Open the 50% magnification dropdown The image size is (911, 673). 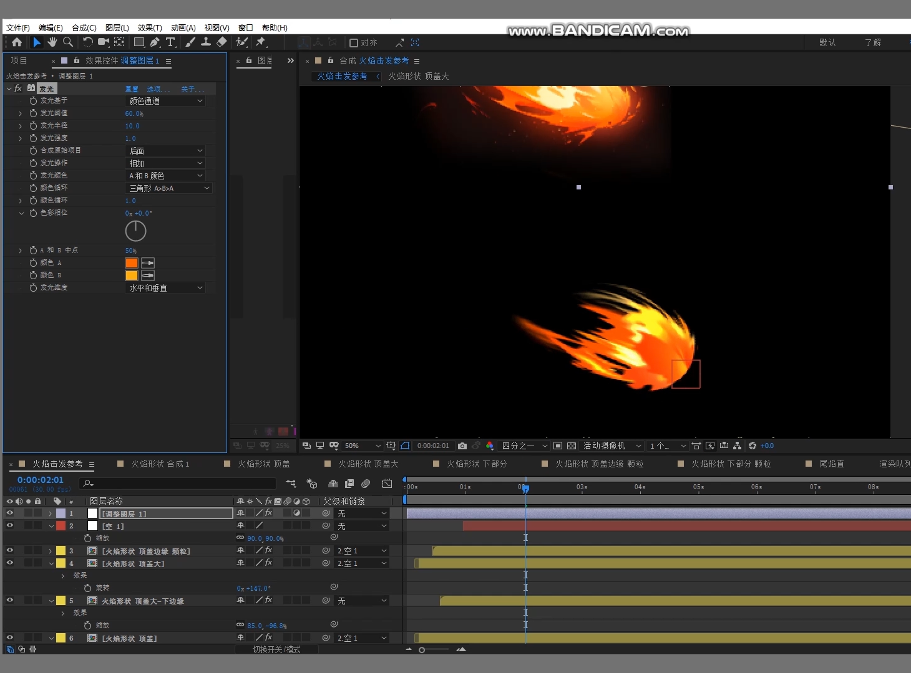click(x=363, y=446)
